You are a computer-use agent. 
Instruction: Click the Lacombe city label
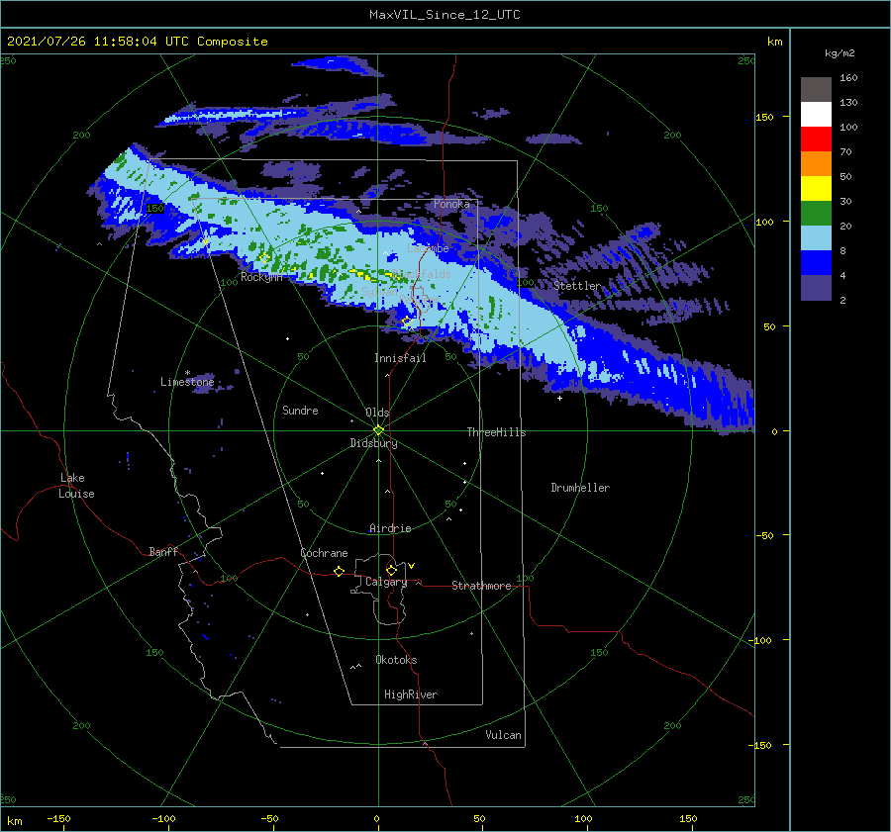[428, 248]
